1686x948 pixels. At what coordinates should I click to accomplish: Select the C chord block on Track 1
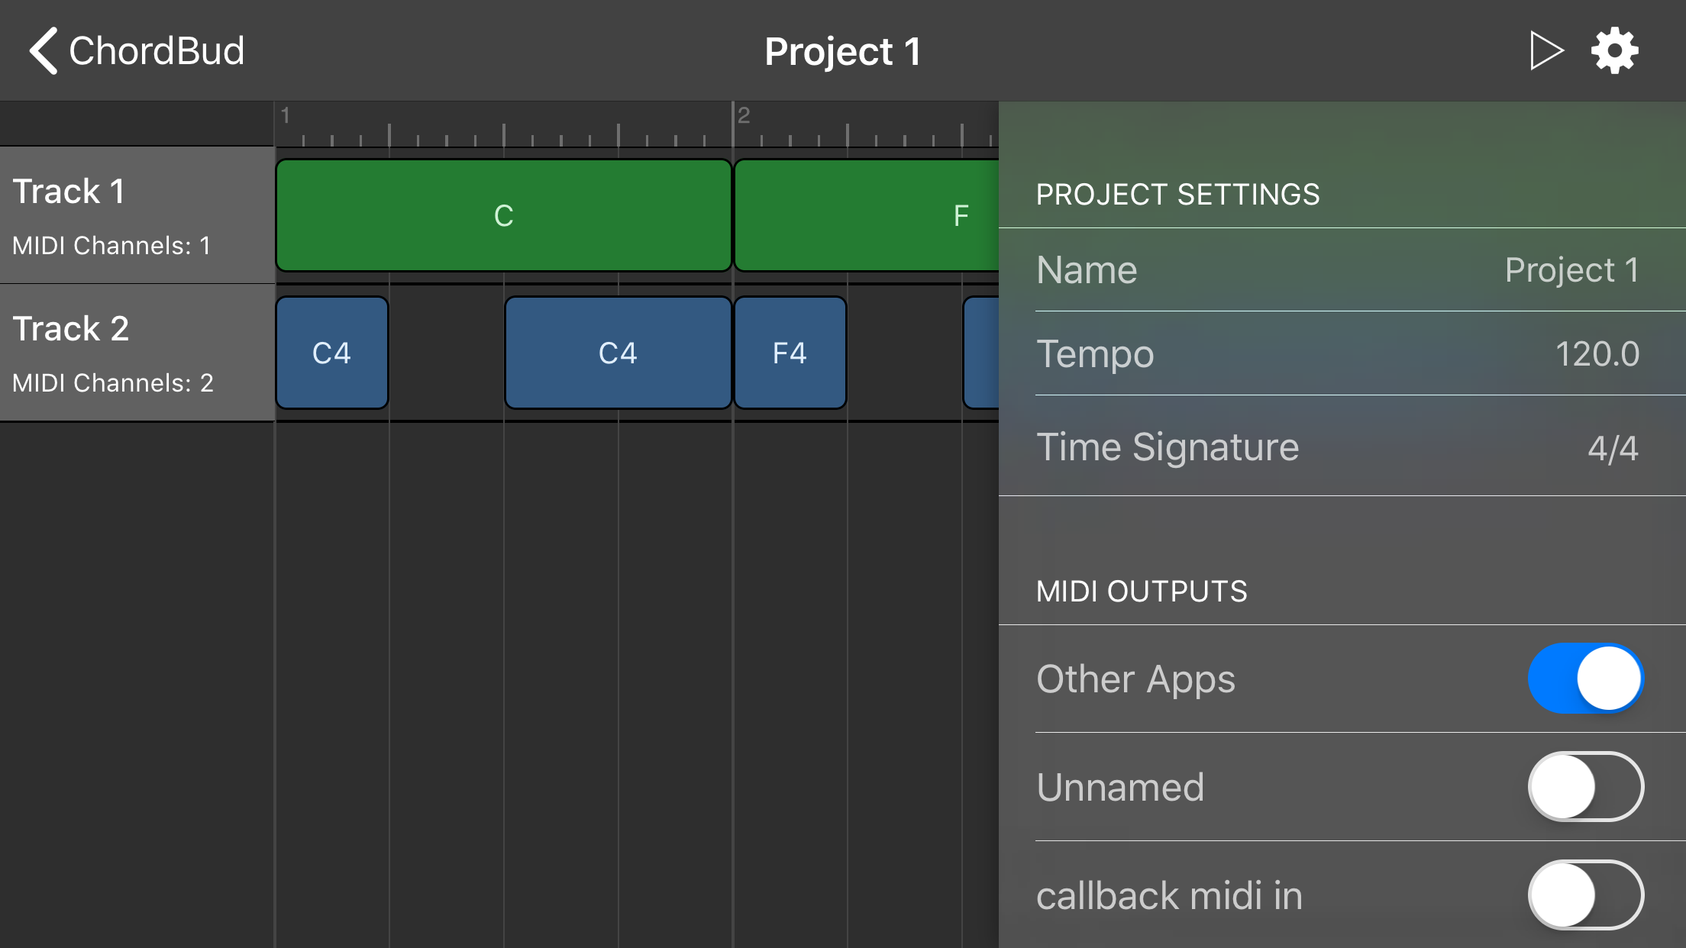502,214
